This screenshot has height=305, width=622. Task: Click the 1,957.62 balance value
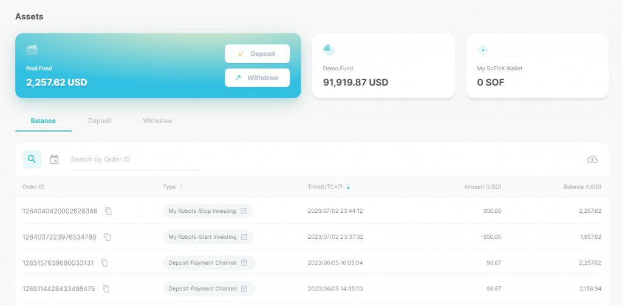click(590, 237)
